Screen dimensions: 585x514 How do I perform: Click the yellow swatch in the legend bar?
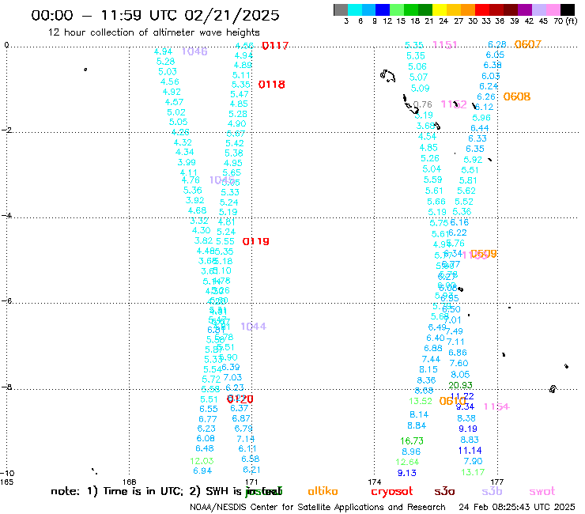click(440, 9)
